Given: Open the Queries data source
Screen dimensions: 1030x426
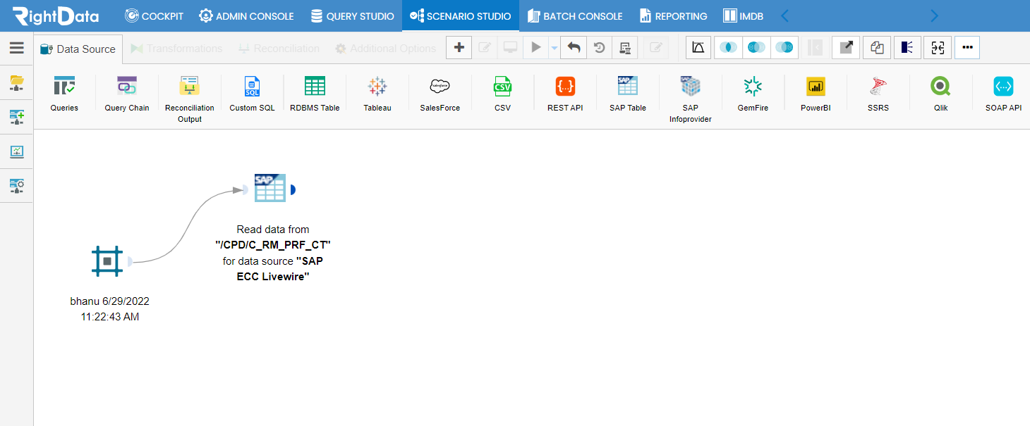Looking at the screenshot, I should tap(64, 94).
